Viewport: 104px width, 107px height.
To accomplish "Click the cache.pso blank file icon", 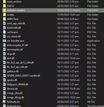I will (x=4, y=32).
